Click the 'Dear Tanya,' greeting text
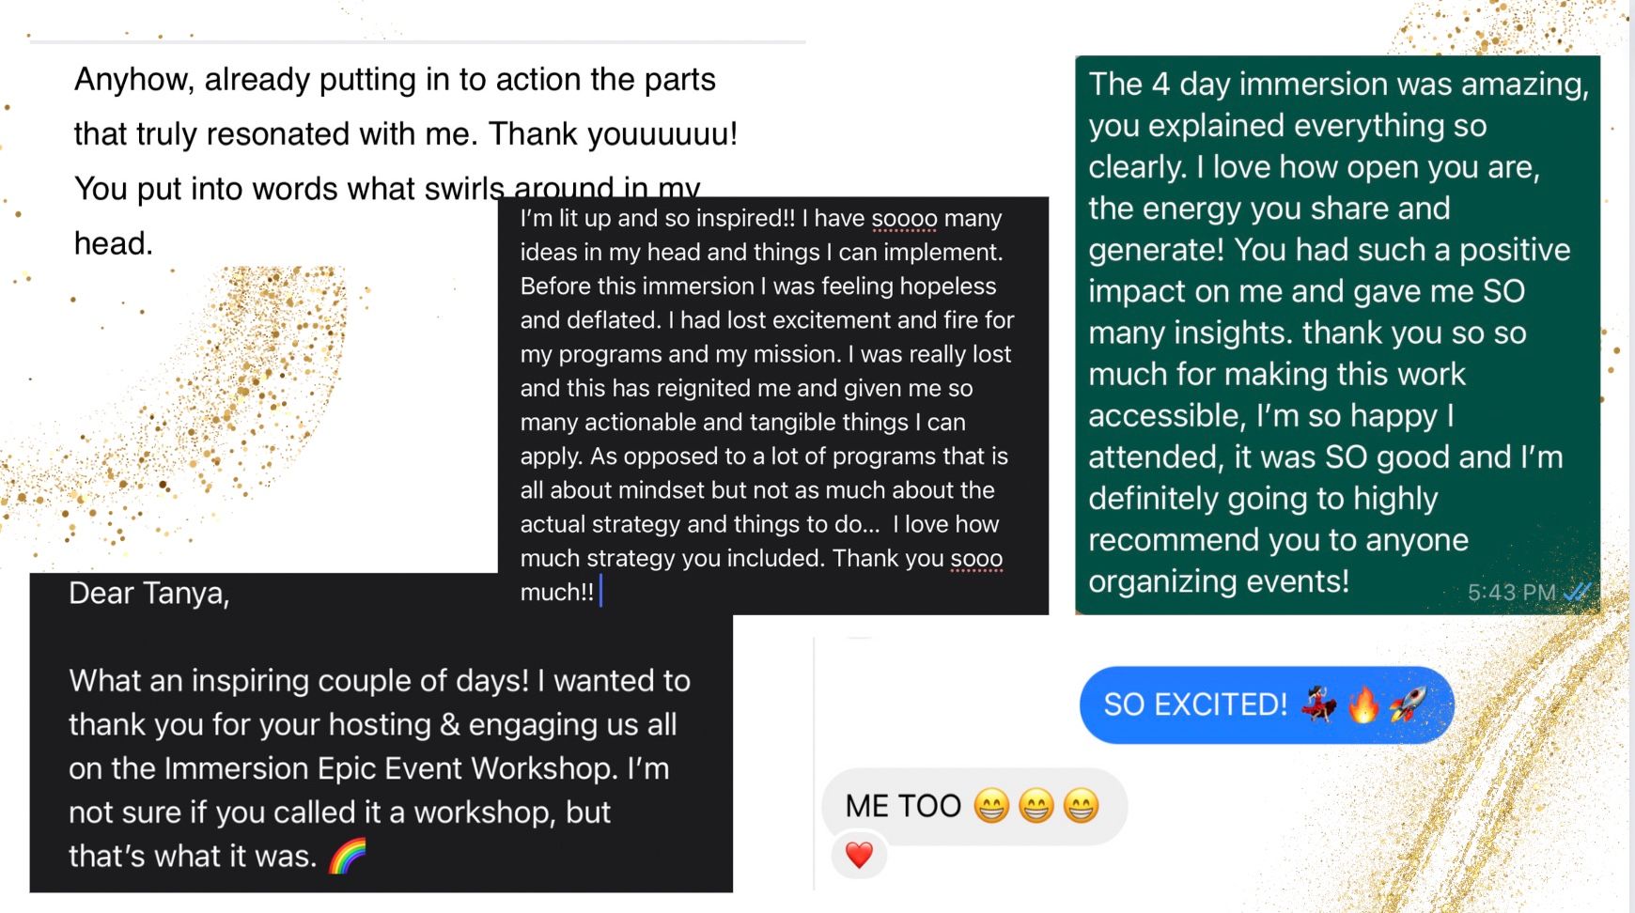Screen dimensions: 1635x913 click(149, 594)
